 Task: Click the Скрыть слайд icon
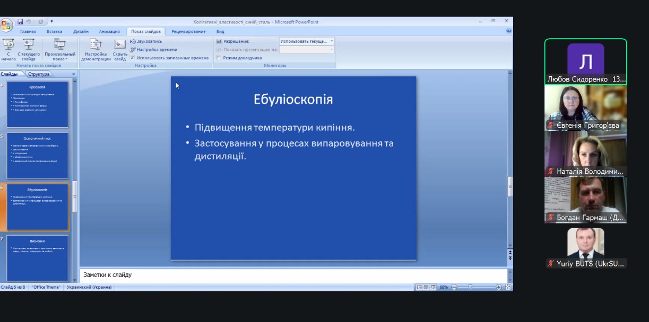[120, 45]
